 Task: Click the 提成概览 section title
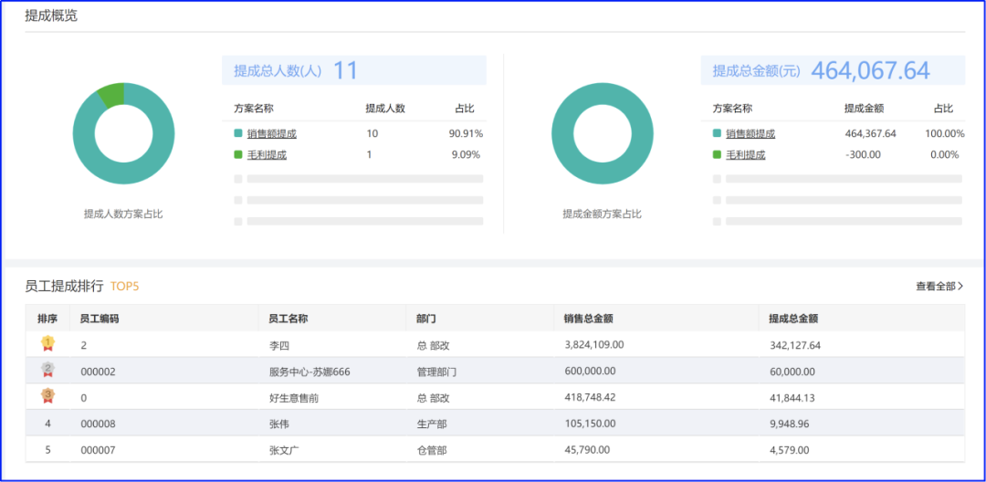(x=51, y=16)
